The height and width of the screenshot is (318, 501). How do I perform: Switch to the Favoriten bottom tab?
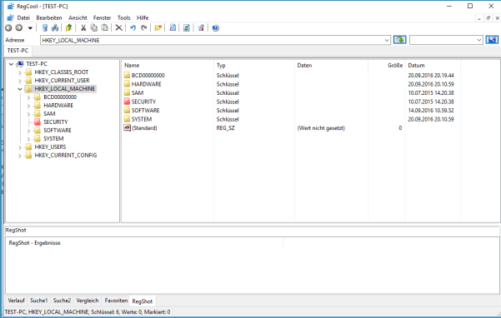point(116,301)
